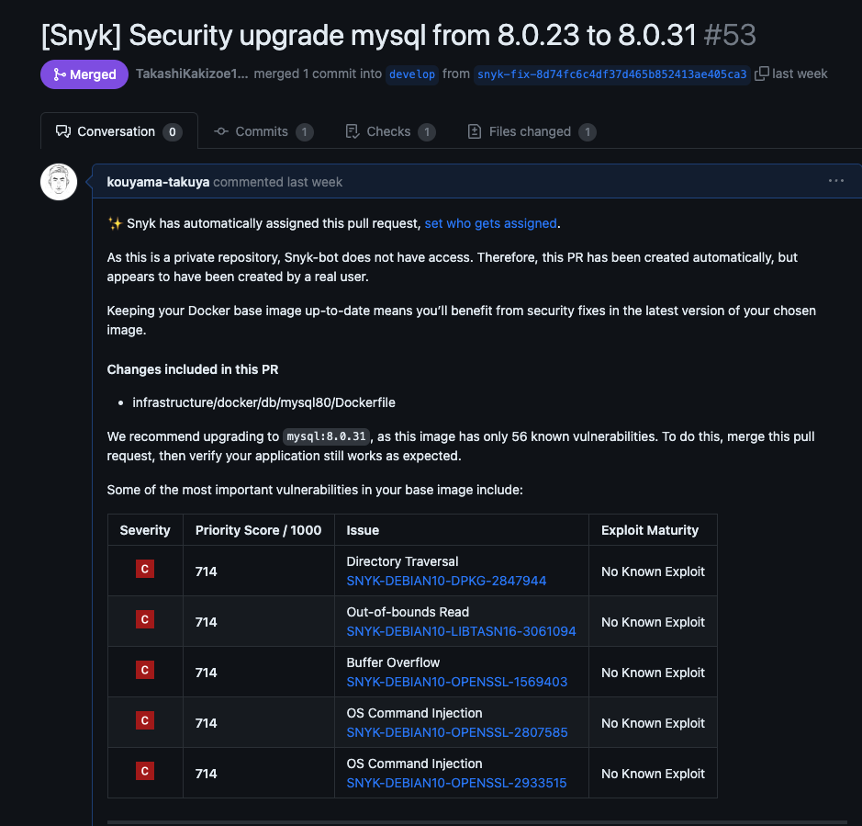Click the critical severity icon for Buffer Overflow
862x826 pixels.
[x=144, y=671]
